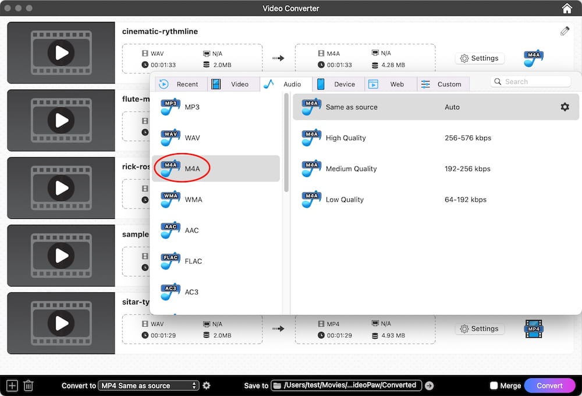Click the 4.28 MB output size text

click(x=393, y=65)
